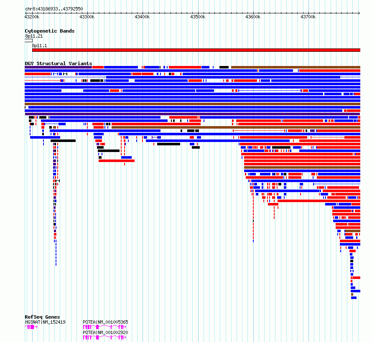Viewport: 372px width, 342px height.
Task: Select the POTEA NM_001002920 gene model glyph
Action: [104, 337]
